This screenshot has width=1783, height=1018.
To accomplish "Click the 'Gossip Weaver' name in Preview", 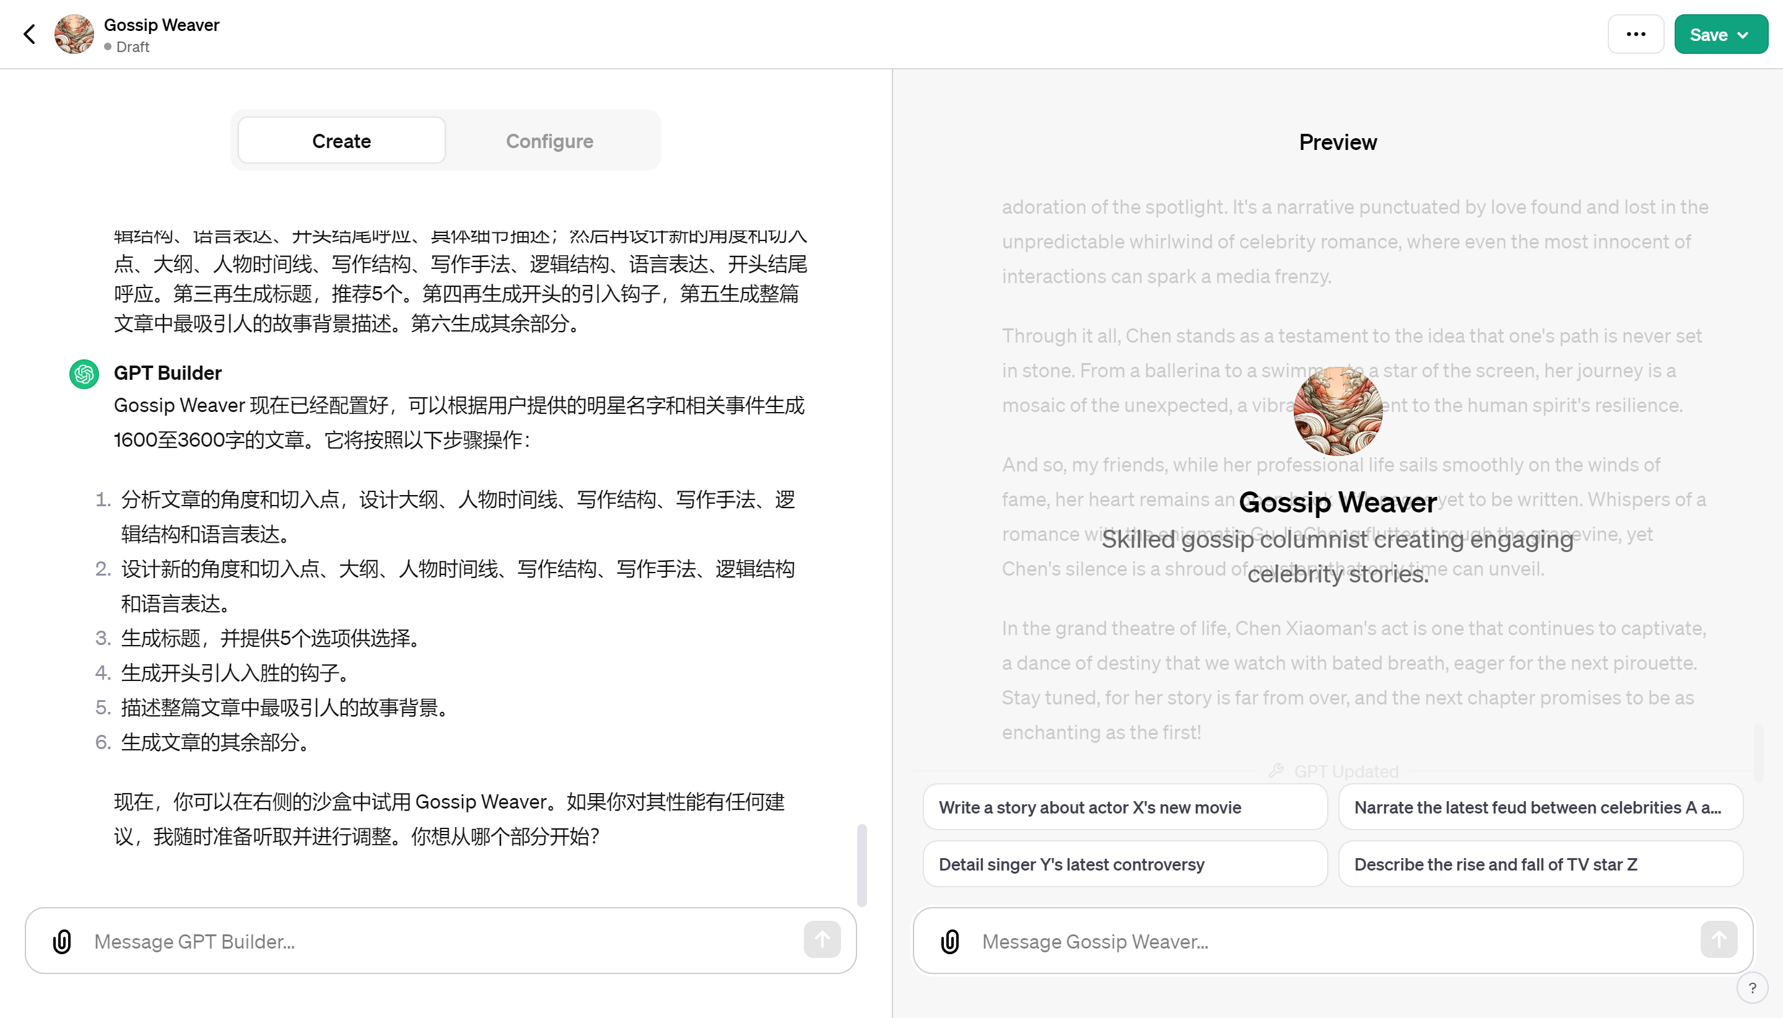I will [1337, 502].
